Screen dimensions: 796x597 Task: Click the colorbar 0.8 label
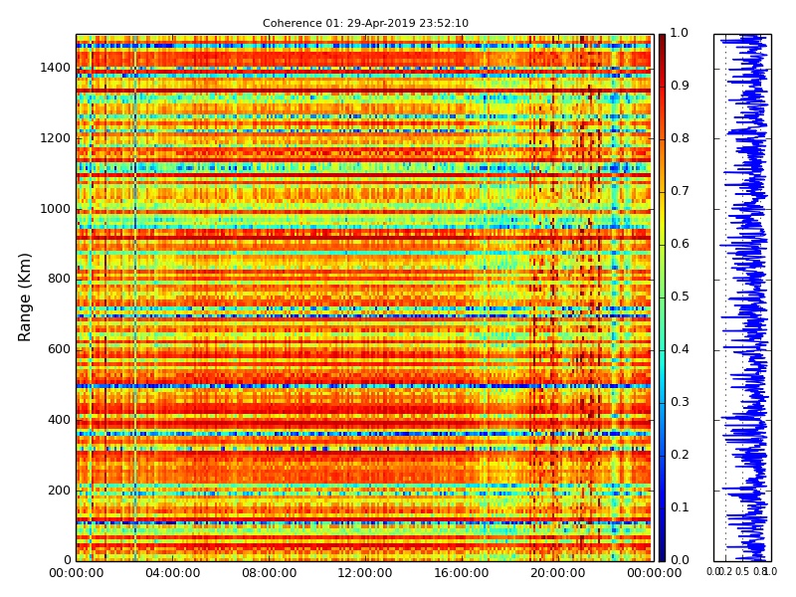(680, 138)
